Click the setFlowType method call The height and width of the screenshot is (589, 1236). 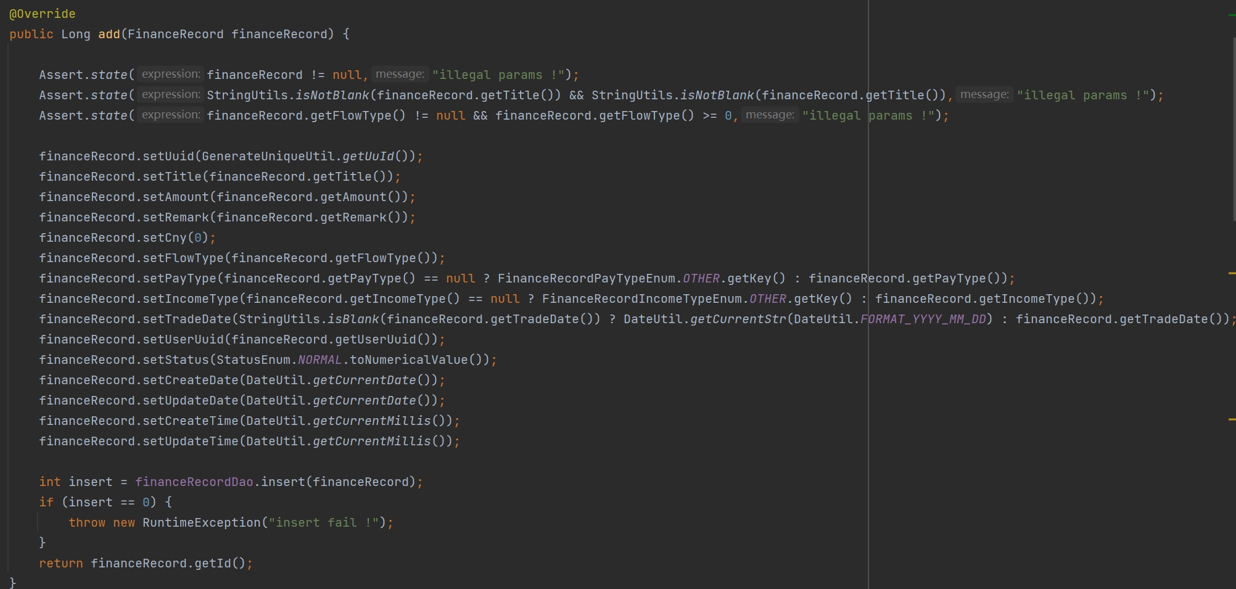183,258
